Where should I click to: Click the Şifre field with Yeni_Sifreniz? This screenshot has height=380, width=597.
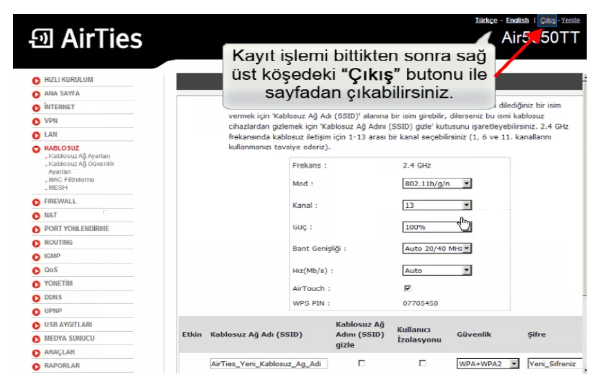554,364
